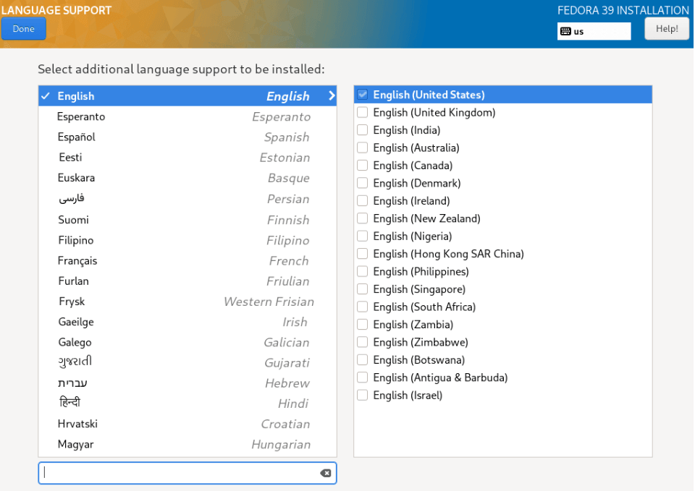Enable English (United Kingdom) checkbox
The image size is (695, 491).
[363, 112]
